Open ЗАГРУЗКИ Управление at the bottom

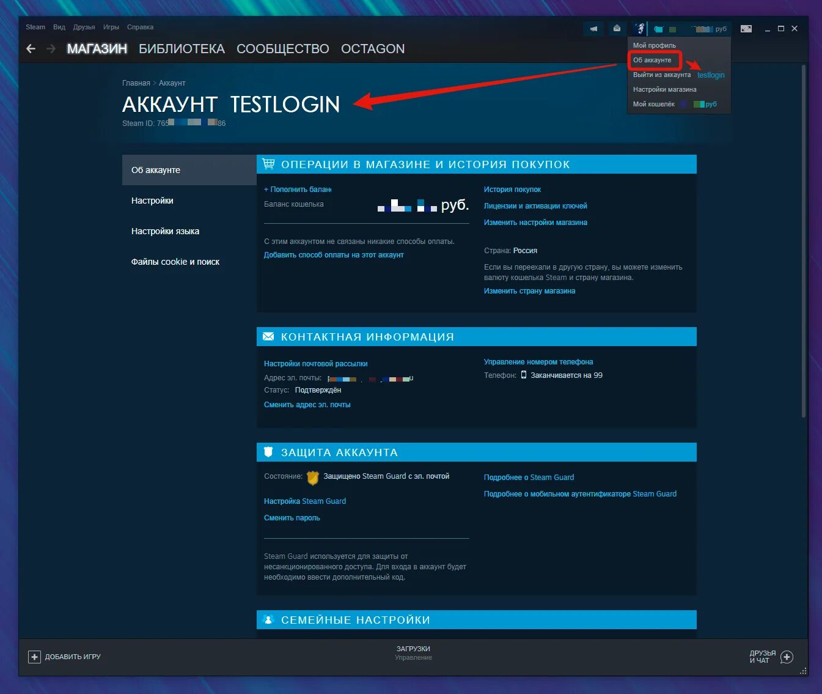(x=413, y=653)
